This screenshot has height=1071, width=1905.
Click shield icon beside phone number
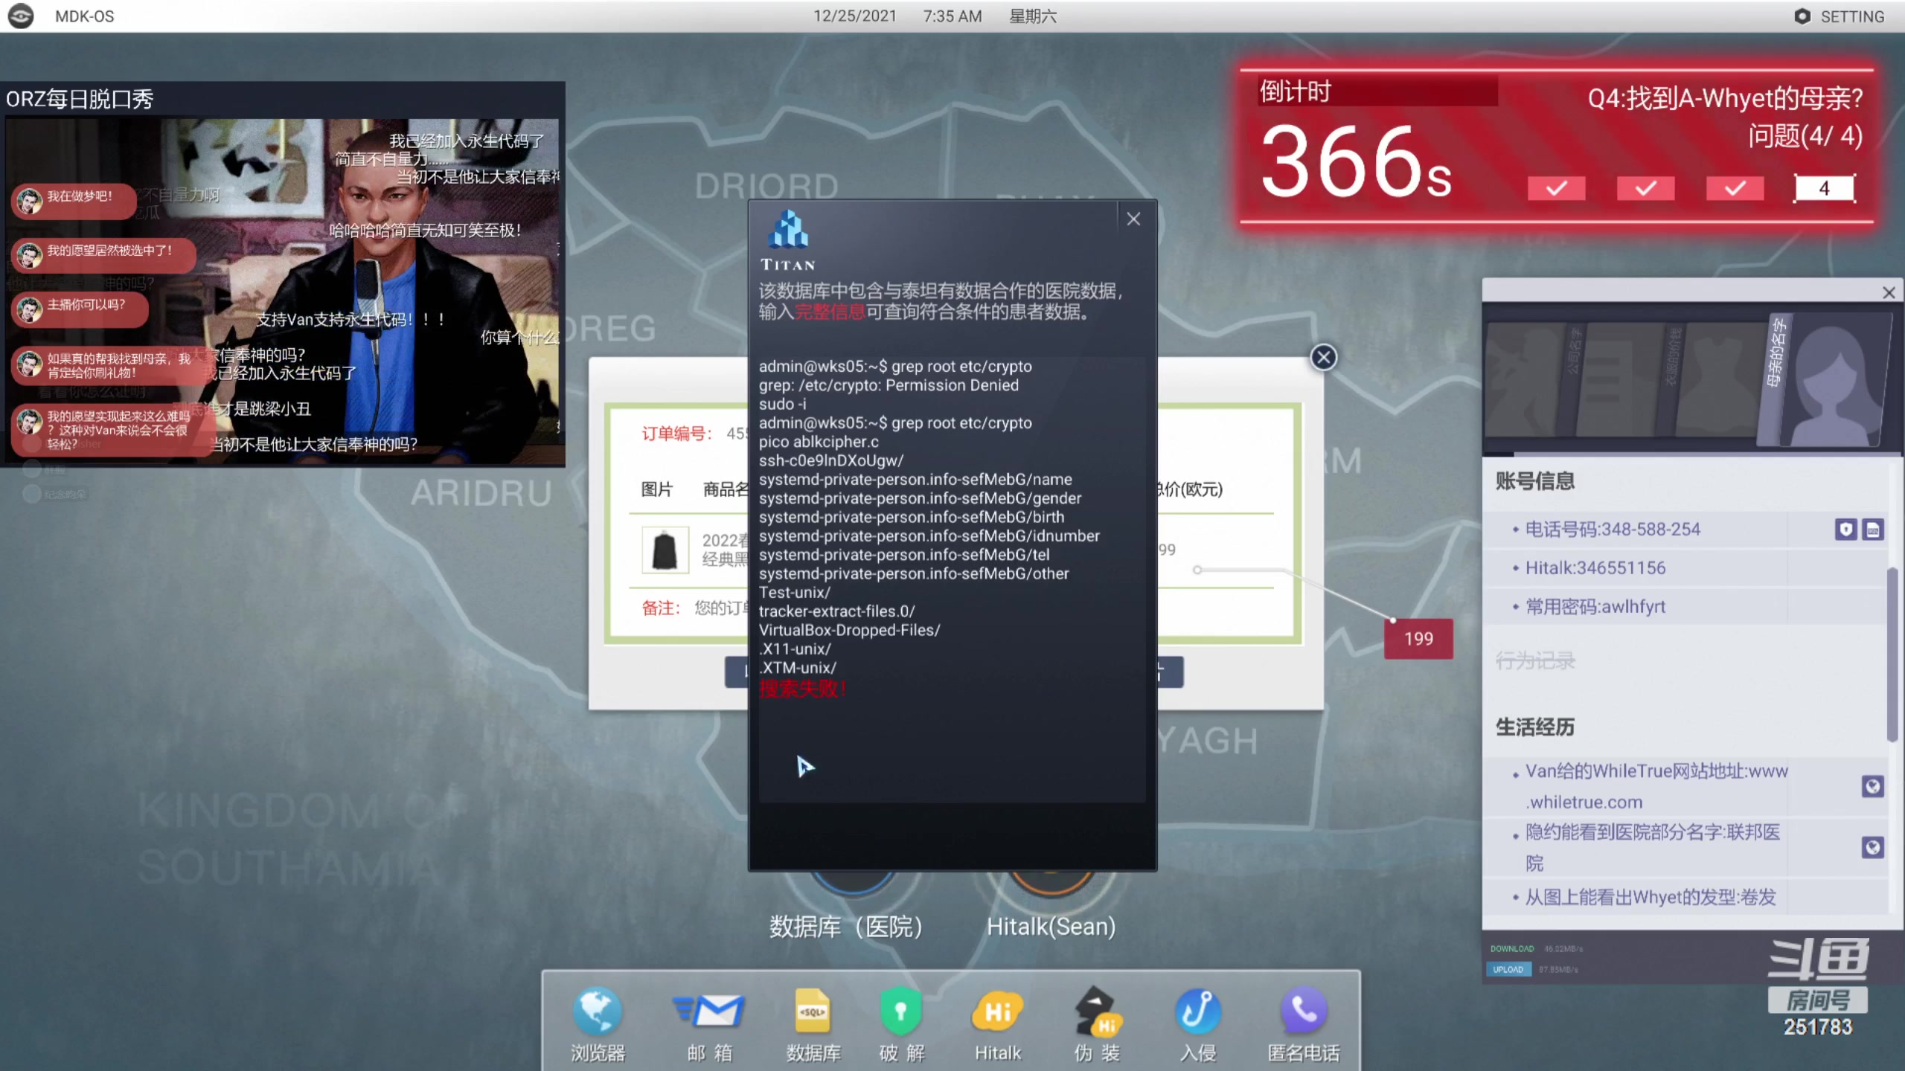point(1845,530)
